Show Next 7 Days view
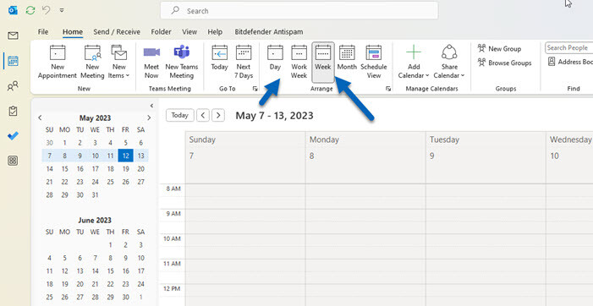The image size is (593, 306). tap(244, 62)
